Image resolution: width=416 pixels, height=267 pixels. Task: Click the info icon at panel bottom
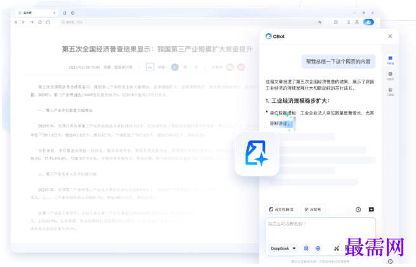click(390, 261)
